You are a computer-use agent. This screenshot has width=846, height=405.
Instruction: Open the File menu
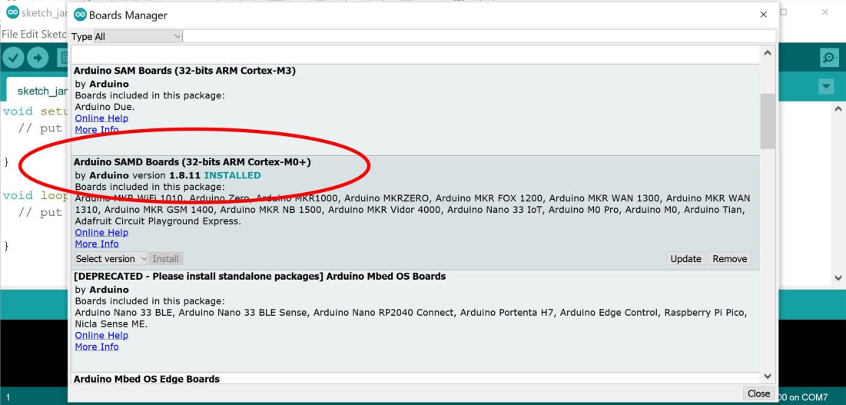click(x=10, y=35)
